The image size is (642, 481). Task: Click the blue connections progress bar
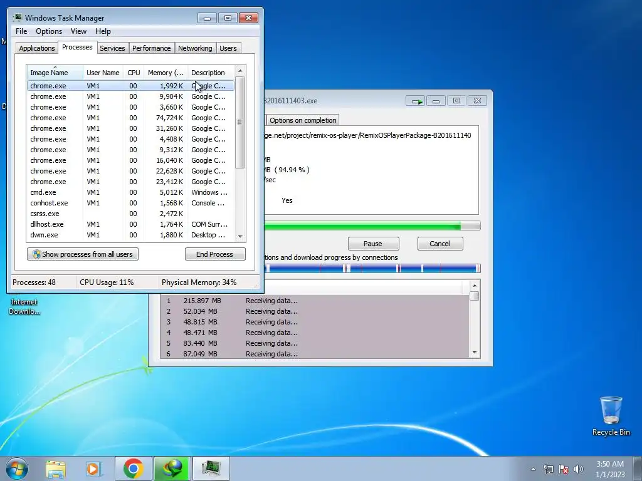[x=372, y=269]
